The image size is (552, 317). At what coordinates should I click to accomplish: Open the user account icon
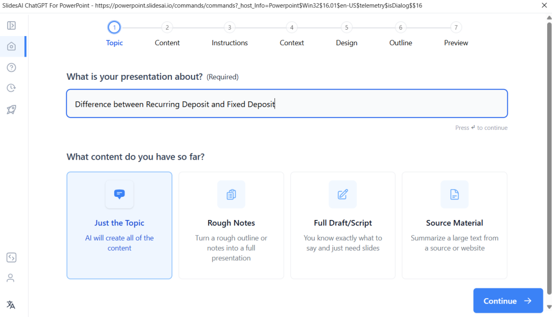point(11,278)
